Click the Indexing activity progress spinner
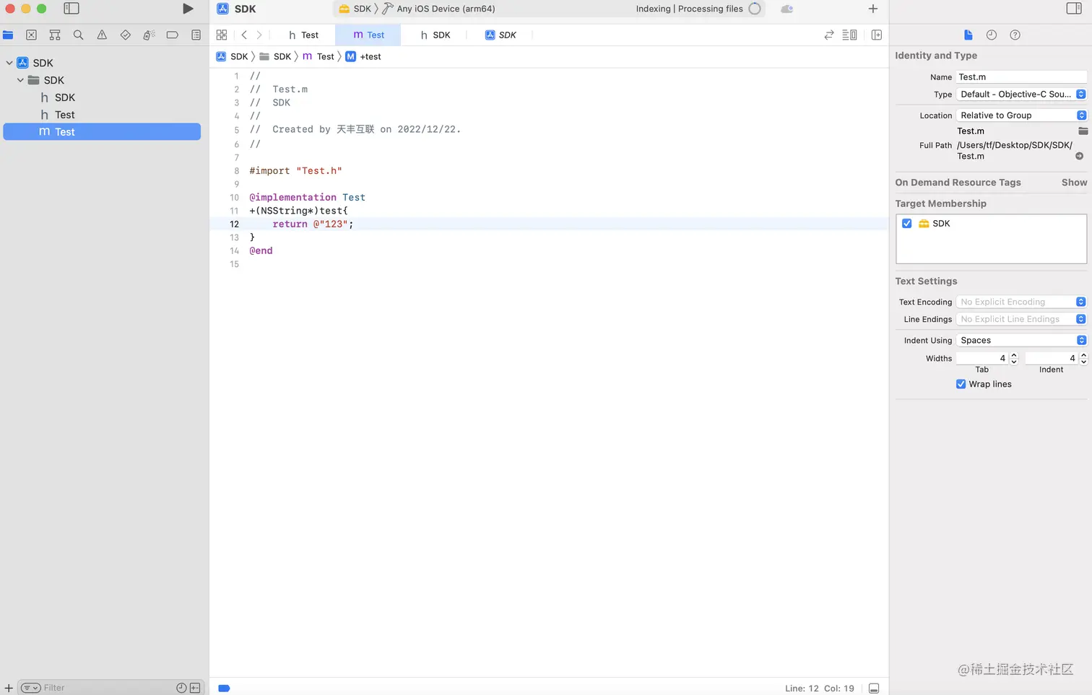This screenshot has height=695, width=1092. tap(755, 9)
